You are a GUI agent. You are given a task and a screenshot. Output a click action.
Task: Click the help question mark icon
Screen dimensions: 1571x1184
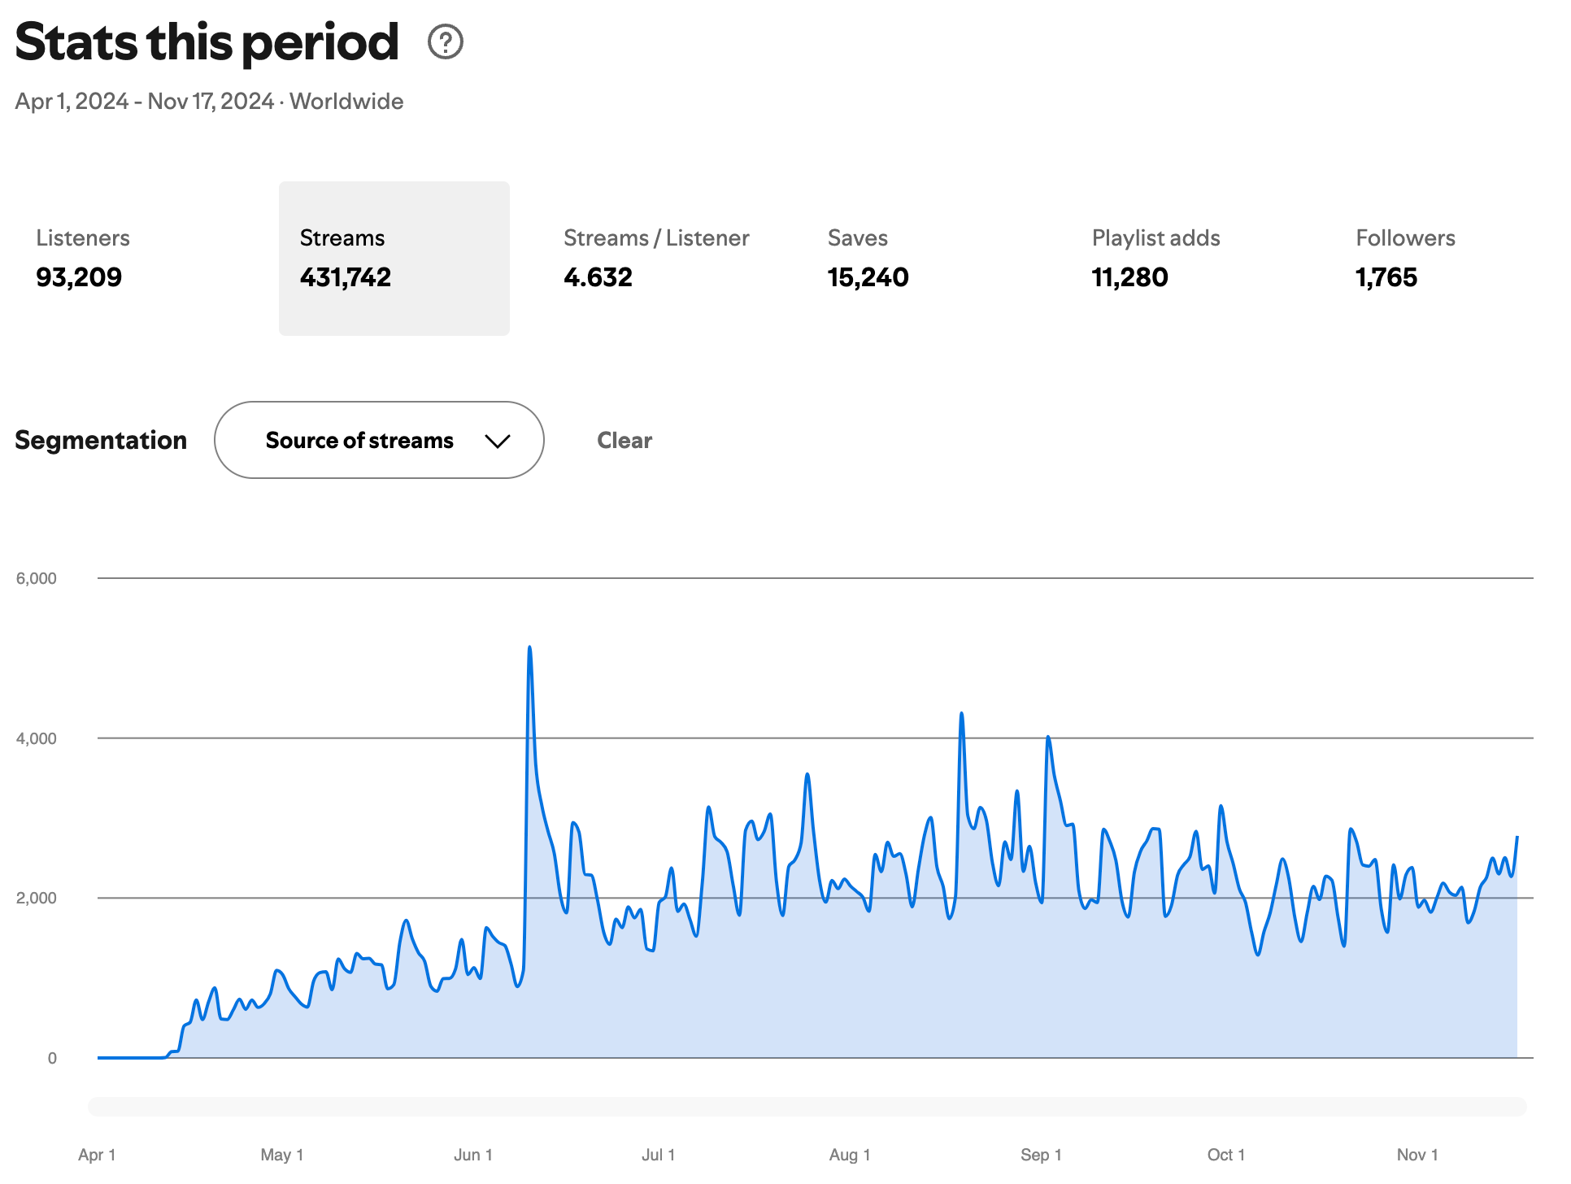coord(445,41)
